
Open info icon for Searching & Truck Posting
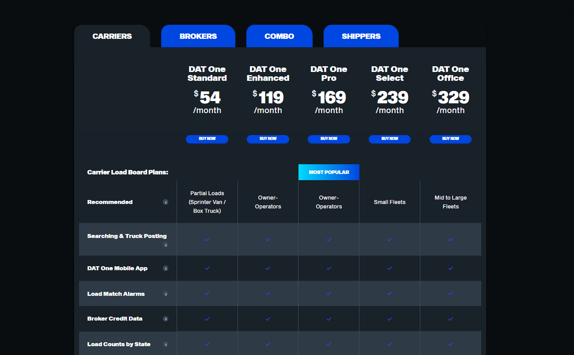pyautogui.click(x=166, y=245)
